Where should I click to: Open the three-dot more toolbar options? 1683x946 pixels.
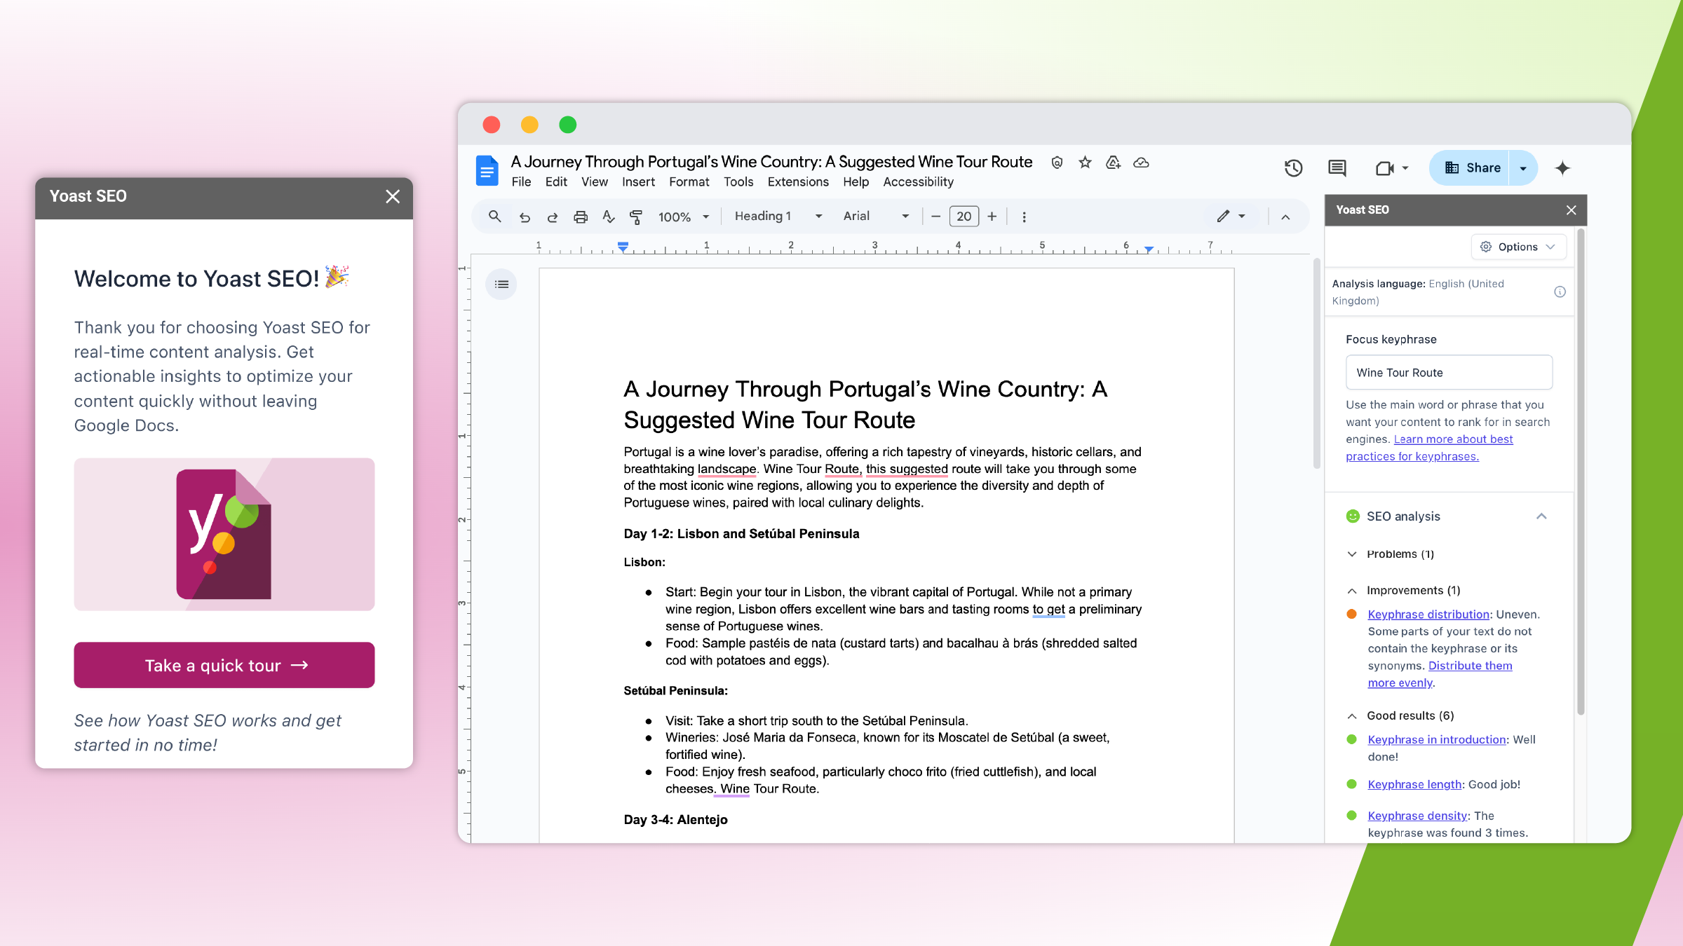click(1024, 217)
